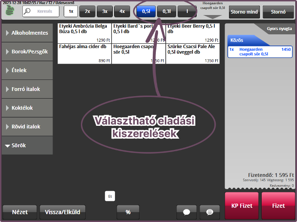Choose the 4x quantity multiplier
This screenshot has width=297, height=222.
tap(122, 12)
